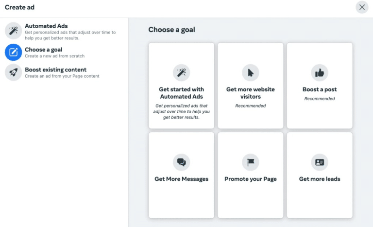
Task: Click the wand icon in Automated Ads card
Action: tap(181, 72)
